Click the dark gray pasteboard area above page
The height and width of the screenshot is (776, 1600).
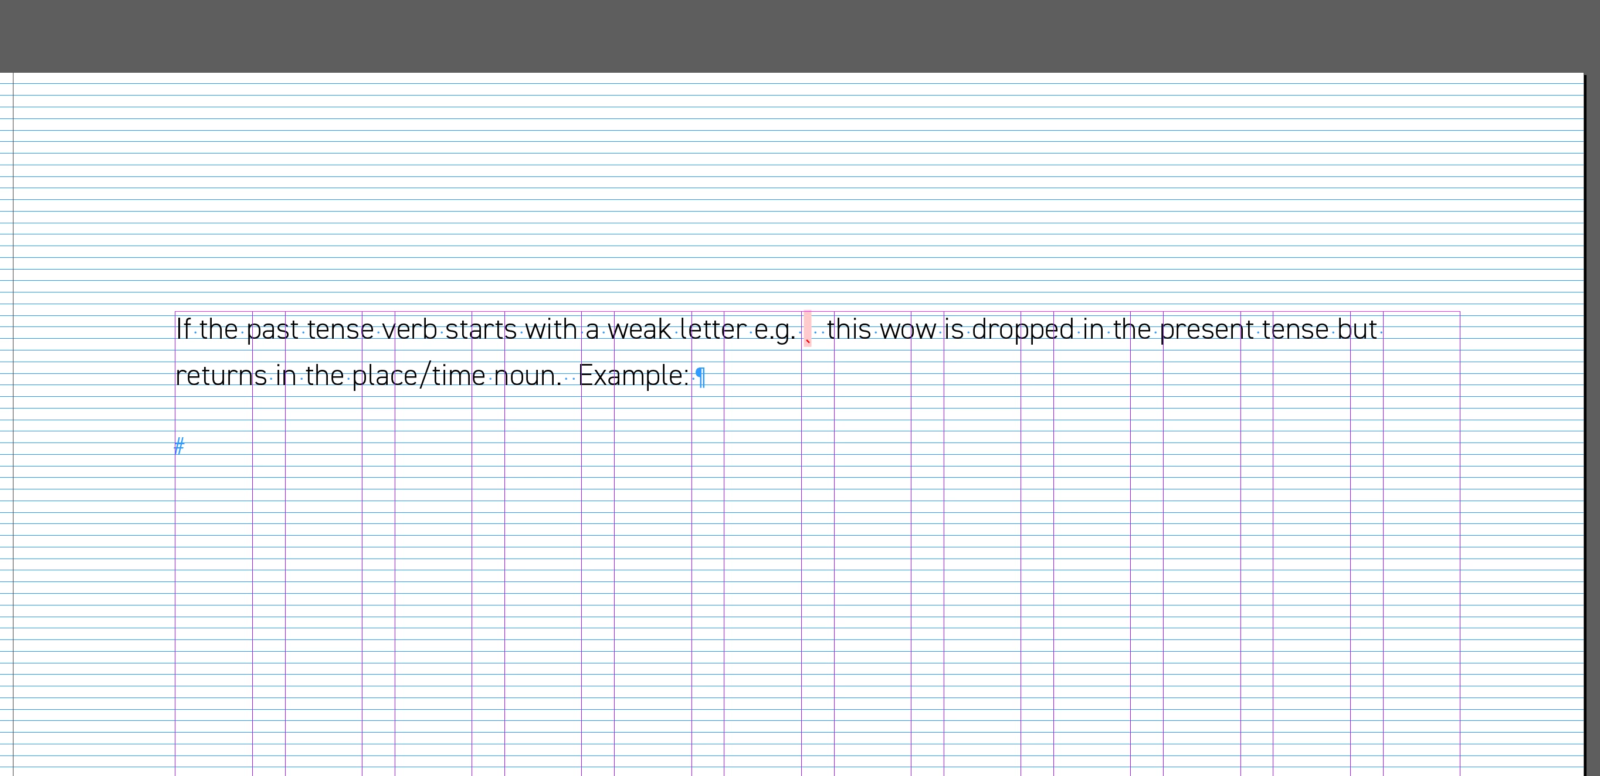click(x=800, y=36)
